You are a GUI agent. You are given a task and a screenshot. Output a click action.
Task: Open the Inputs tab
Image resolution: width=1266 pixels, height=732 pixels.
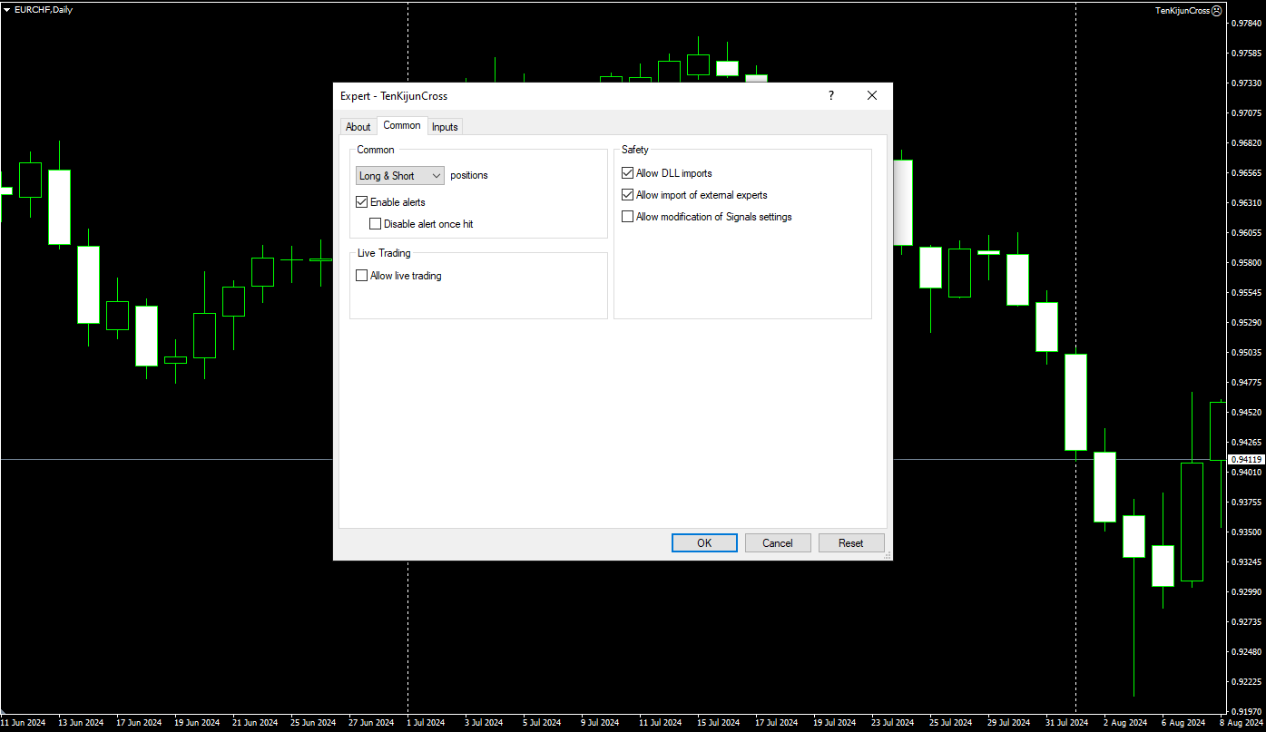point(445,127)
